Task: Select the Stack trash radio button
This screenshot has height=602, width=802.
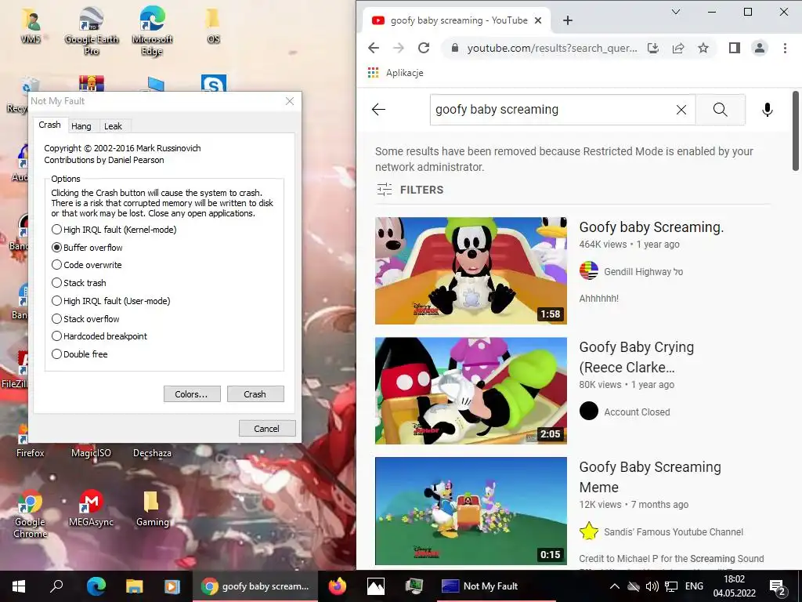Action: pos(79,283)
